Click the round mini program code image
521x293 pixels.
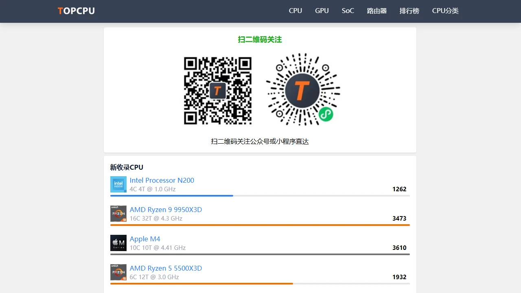[x=303, y=90]
